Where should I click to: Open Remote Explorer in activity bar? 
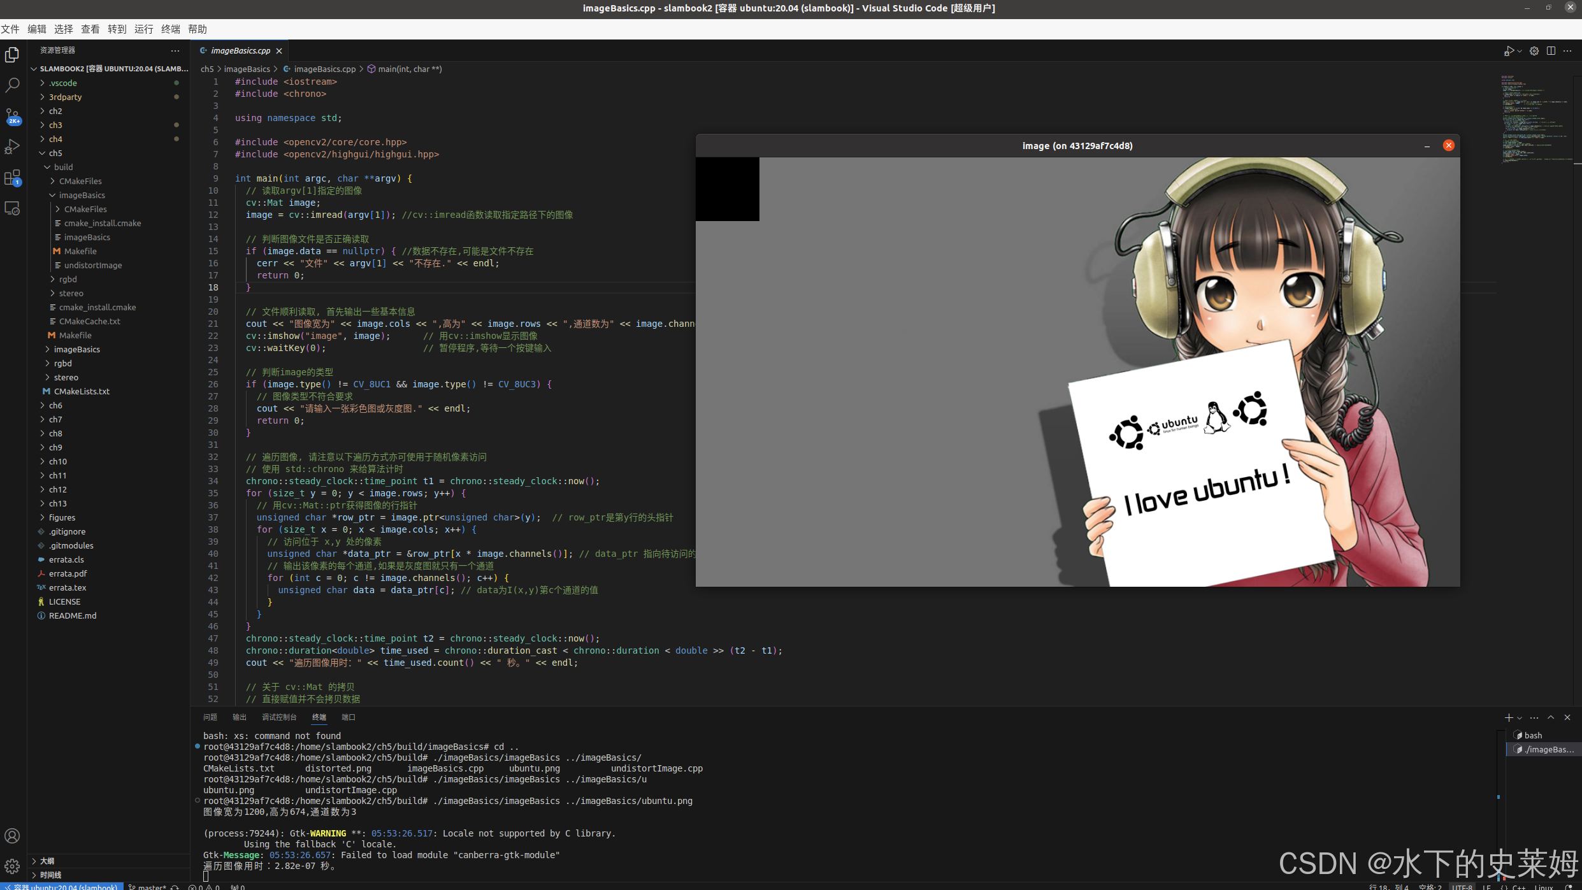[x=13, y=208]
